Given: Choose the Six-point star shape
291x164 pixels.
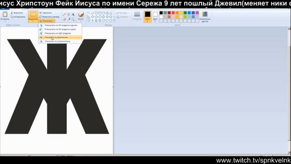Looking at the screenshot, I should click(x=100, y=20).
